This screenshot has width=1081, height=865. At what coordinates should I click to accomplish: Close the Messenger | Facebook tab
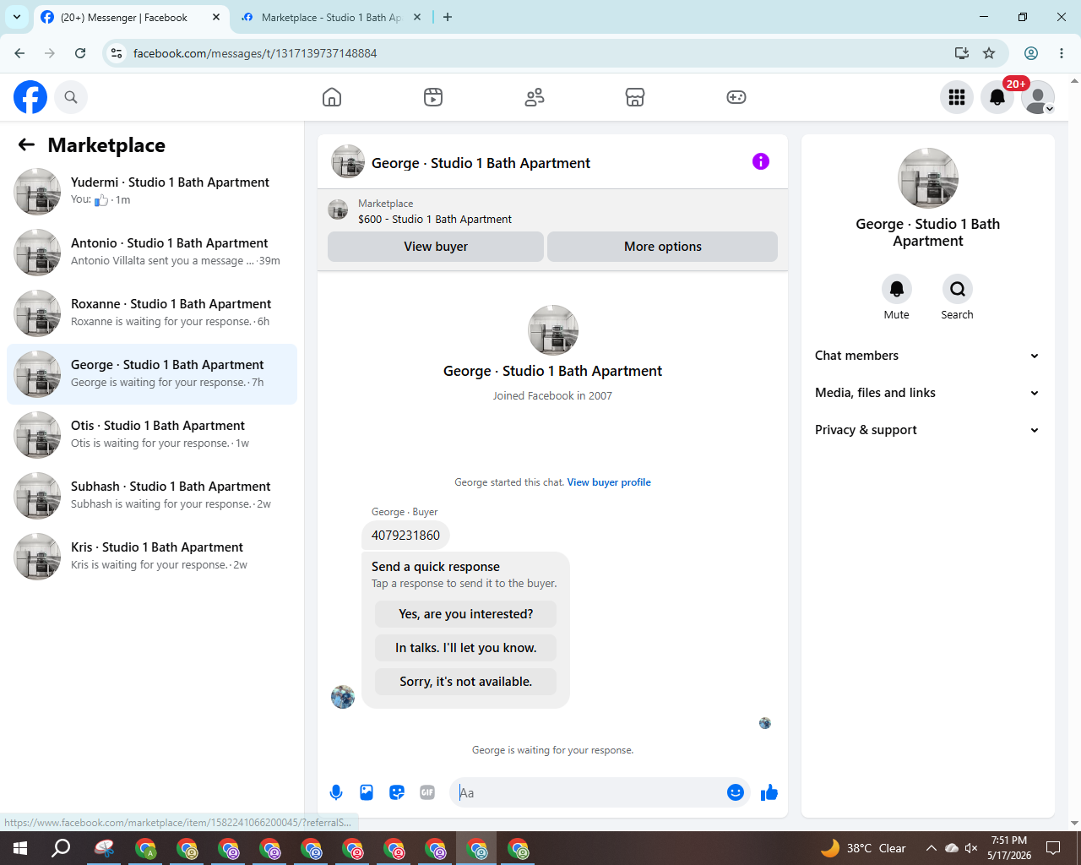click(216, 17)
